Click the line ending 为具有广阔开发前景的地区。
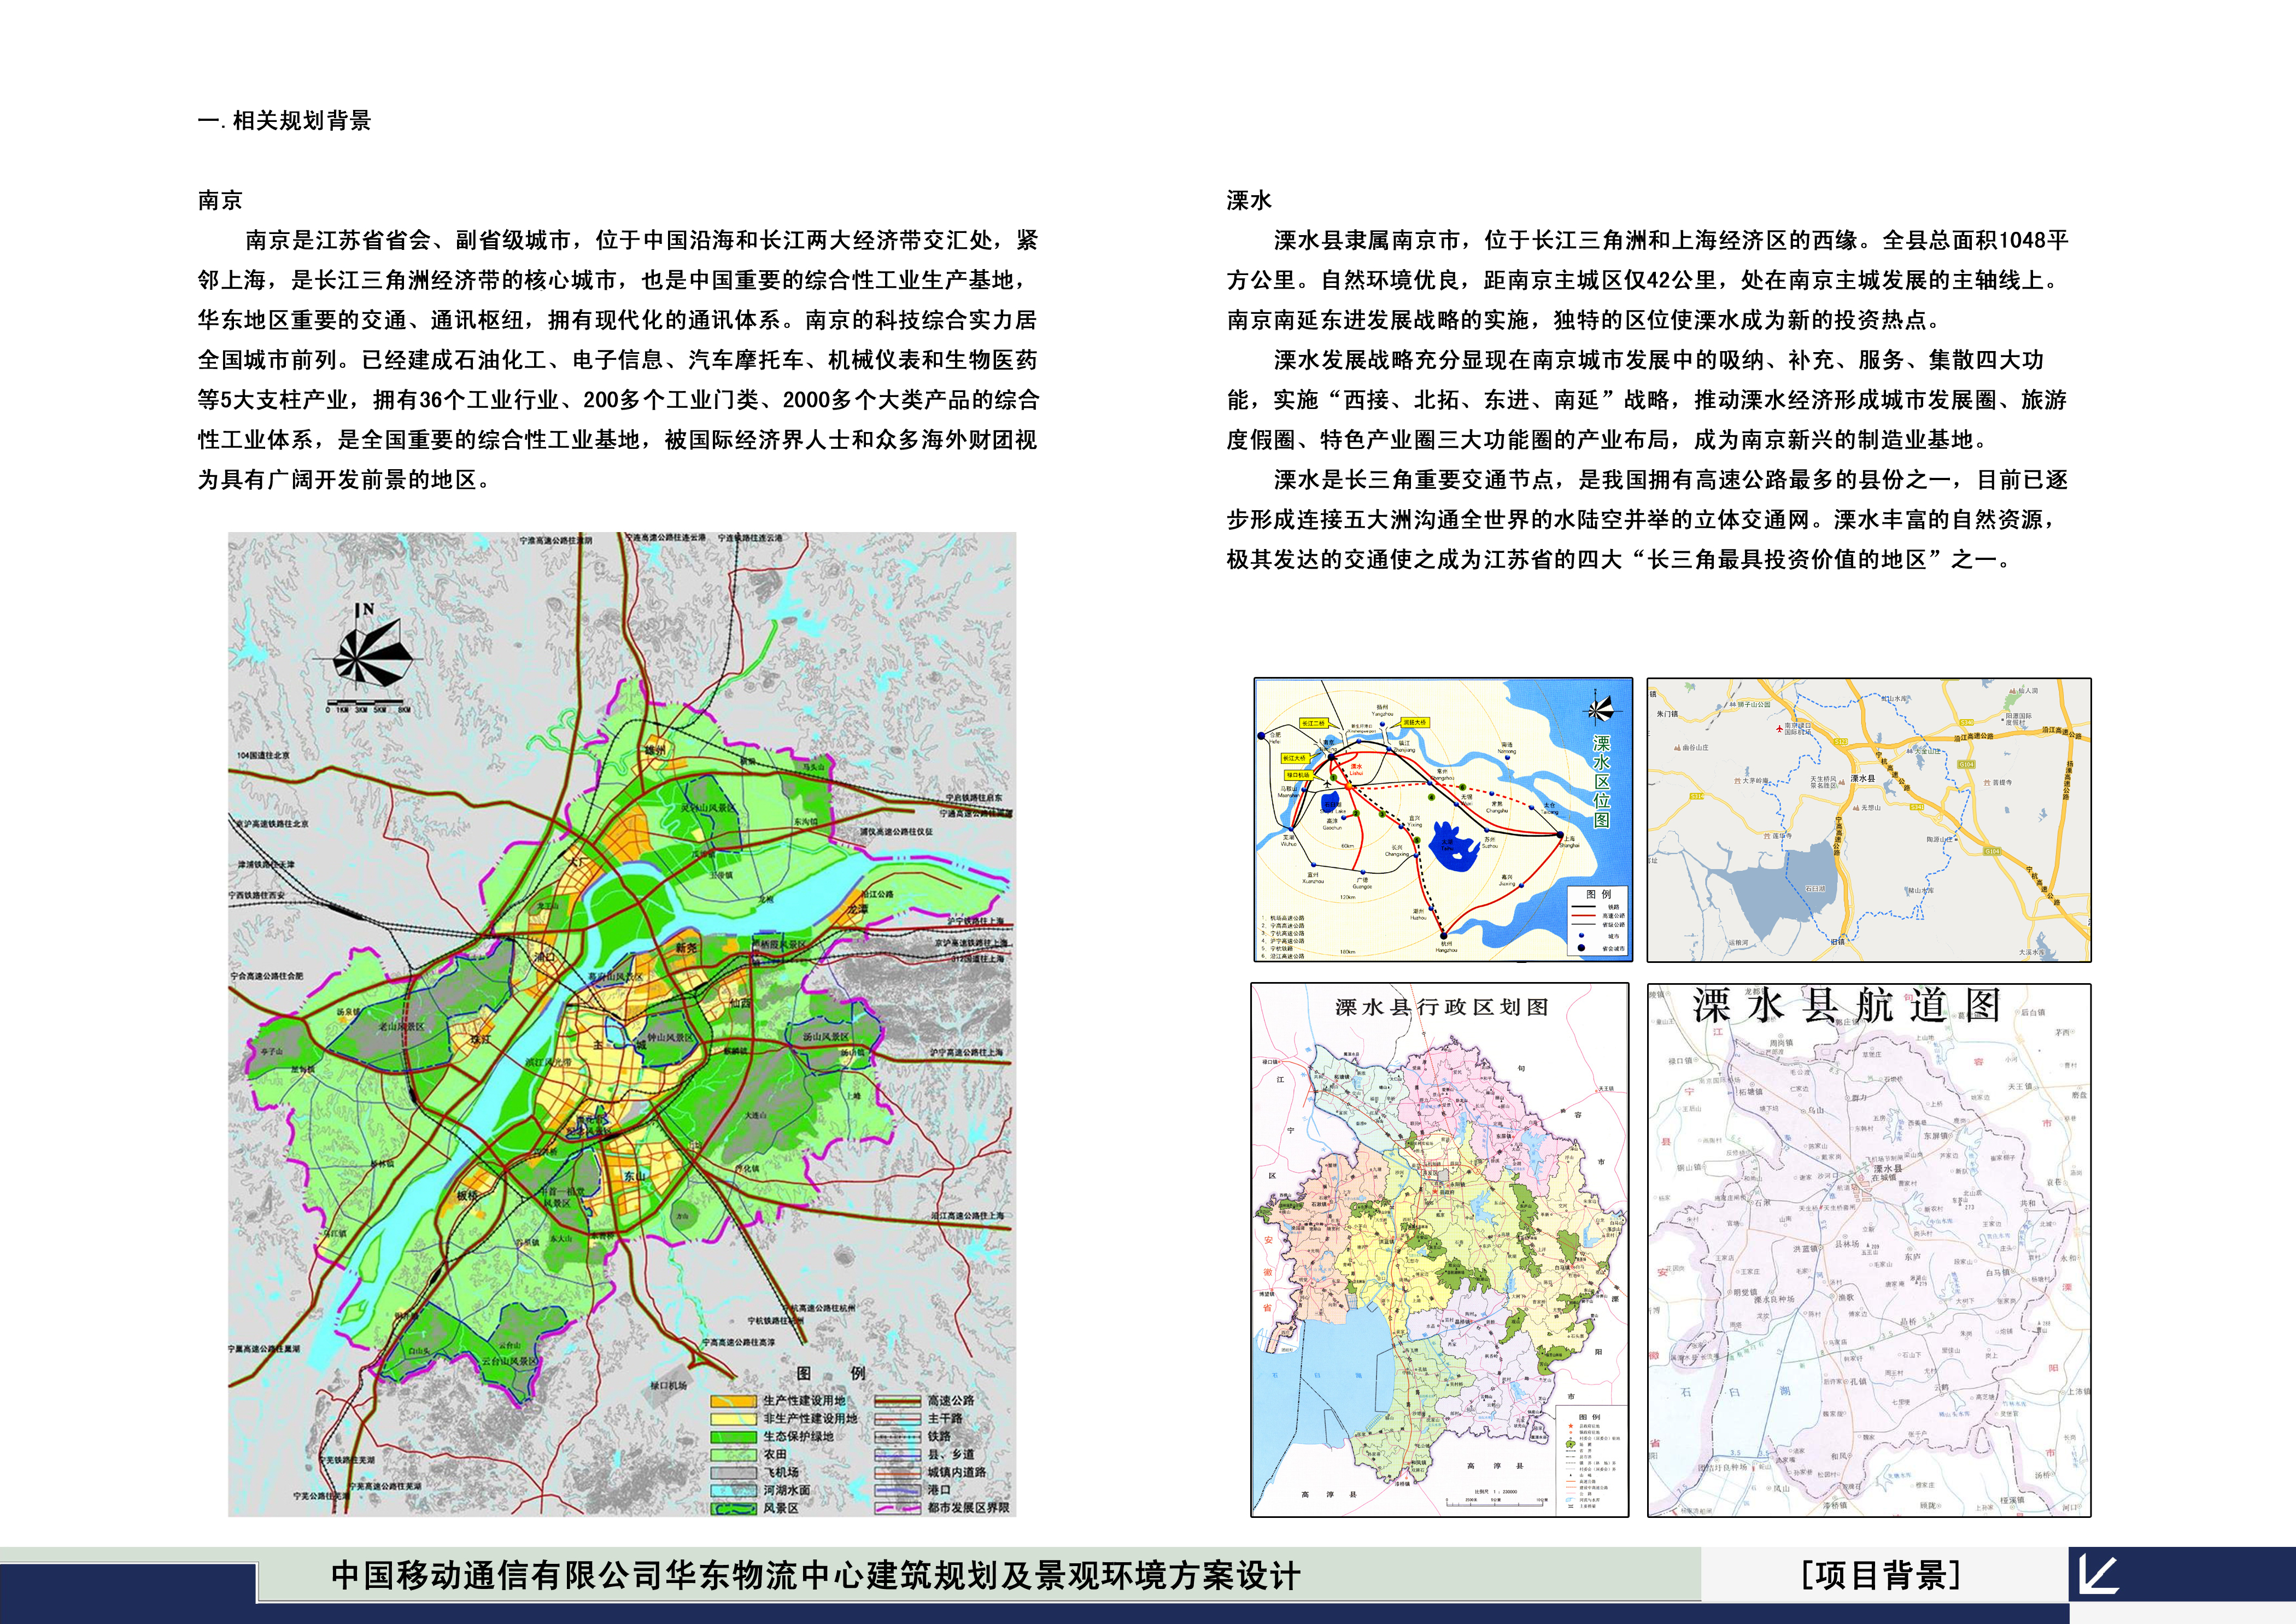2296x1624 pixels. [344, 480]
